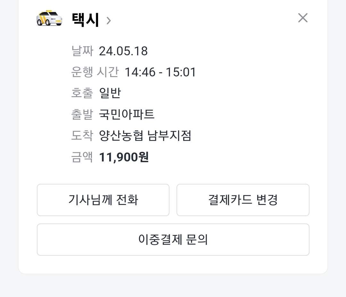This screenshot has height=297, width=346.
Task: Click the 날짜 field label
Action: point(82,51)
